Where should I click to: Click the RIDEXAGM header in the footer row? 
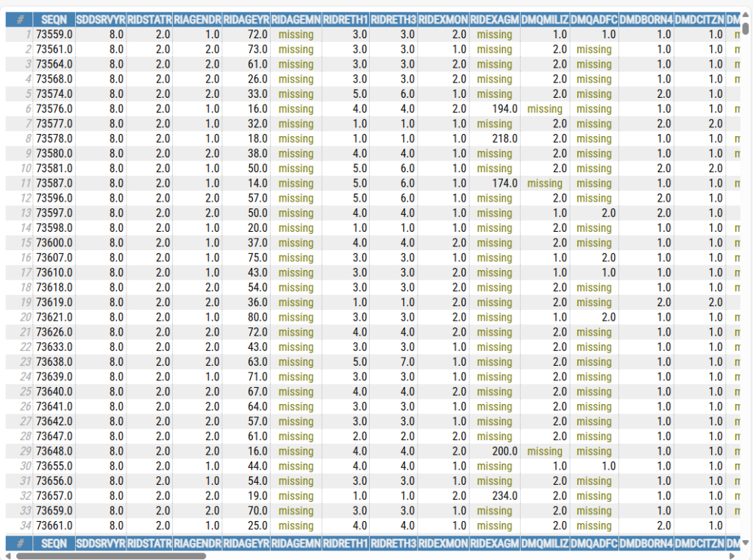pos(494,543)
